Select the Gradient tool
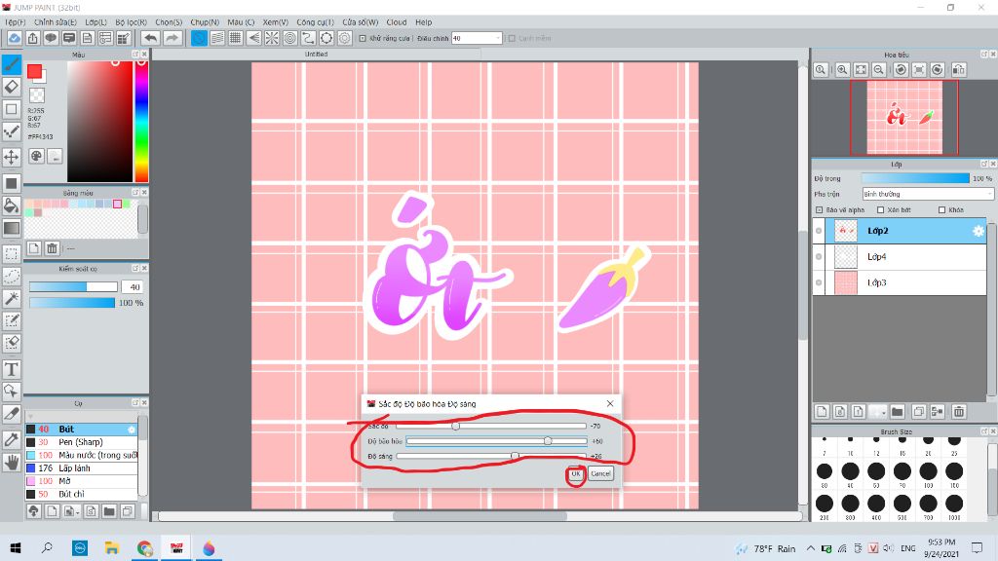The width and height of the screenshot is (998, 561). tap(12, 228)
